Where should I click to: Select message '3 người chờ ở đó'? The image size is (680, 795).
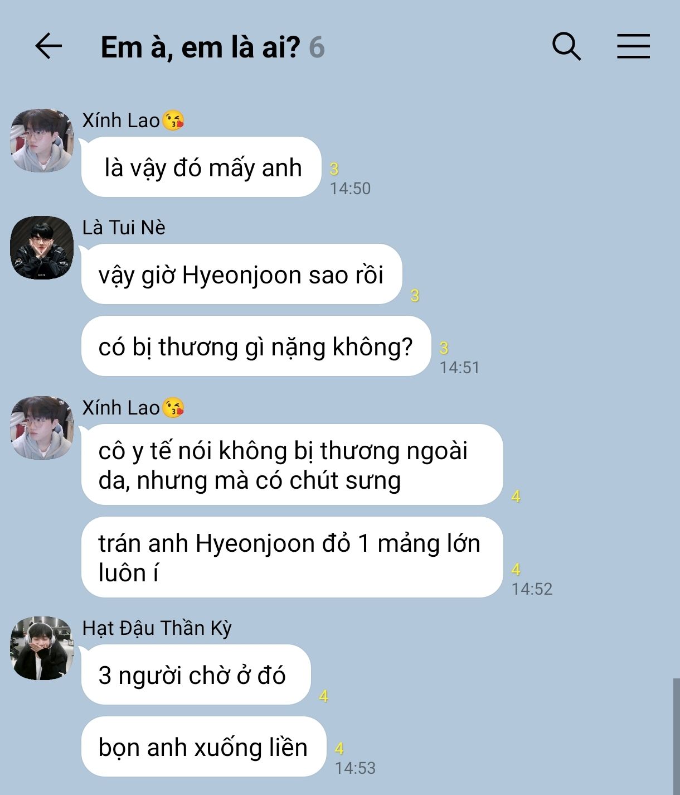196,674
